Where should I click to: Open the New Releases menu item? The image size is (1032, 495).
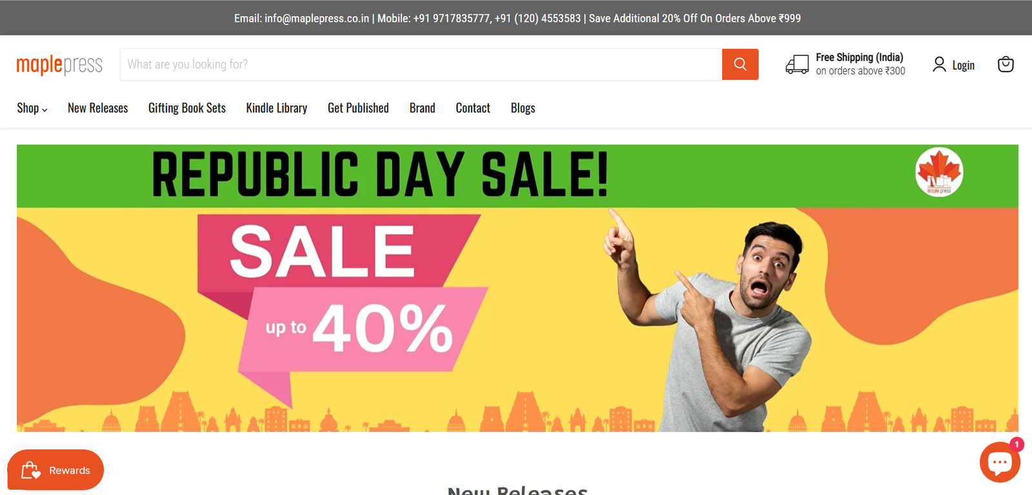(x=98, y=108)
